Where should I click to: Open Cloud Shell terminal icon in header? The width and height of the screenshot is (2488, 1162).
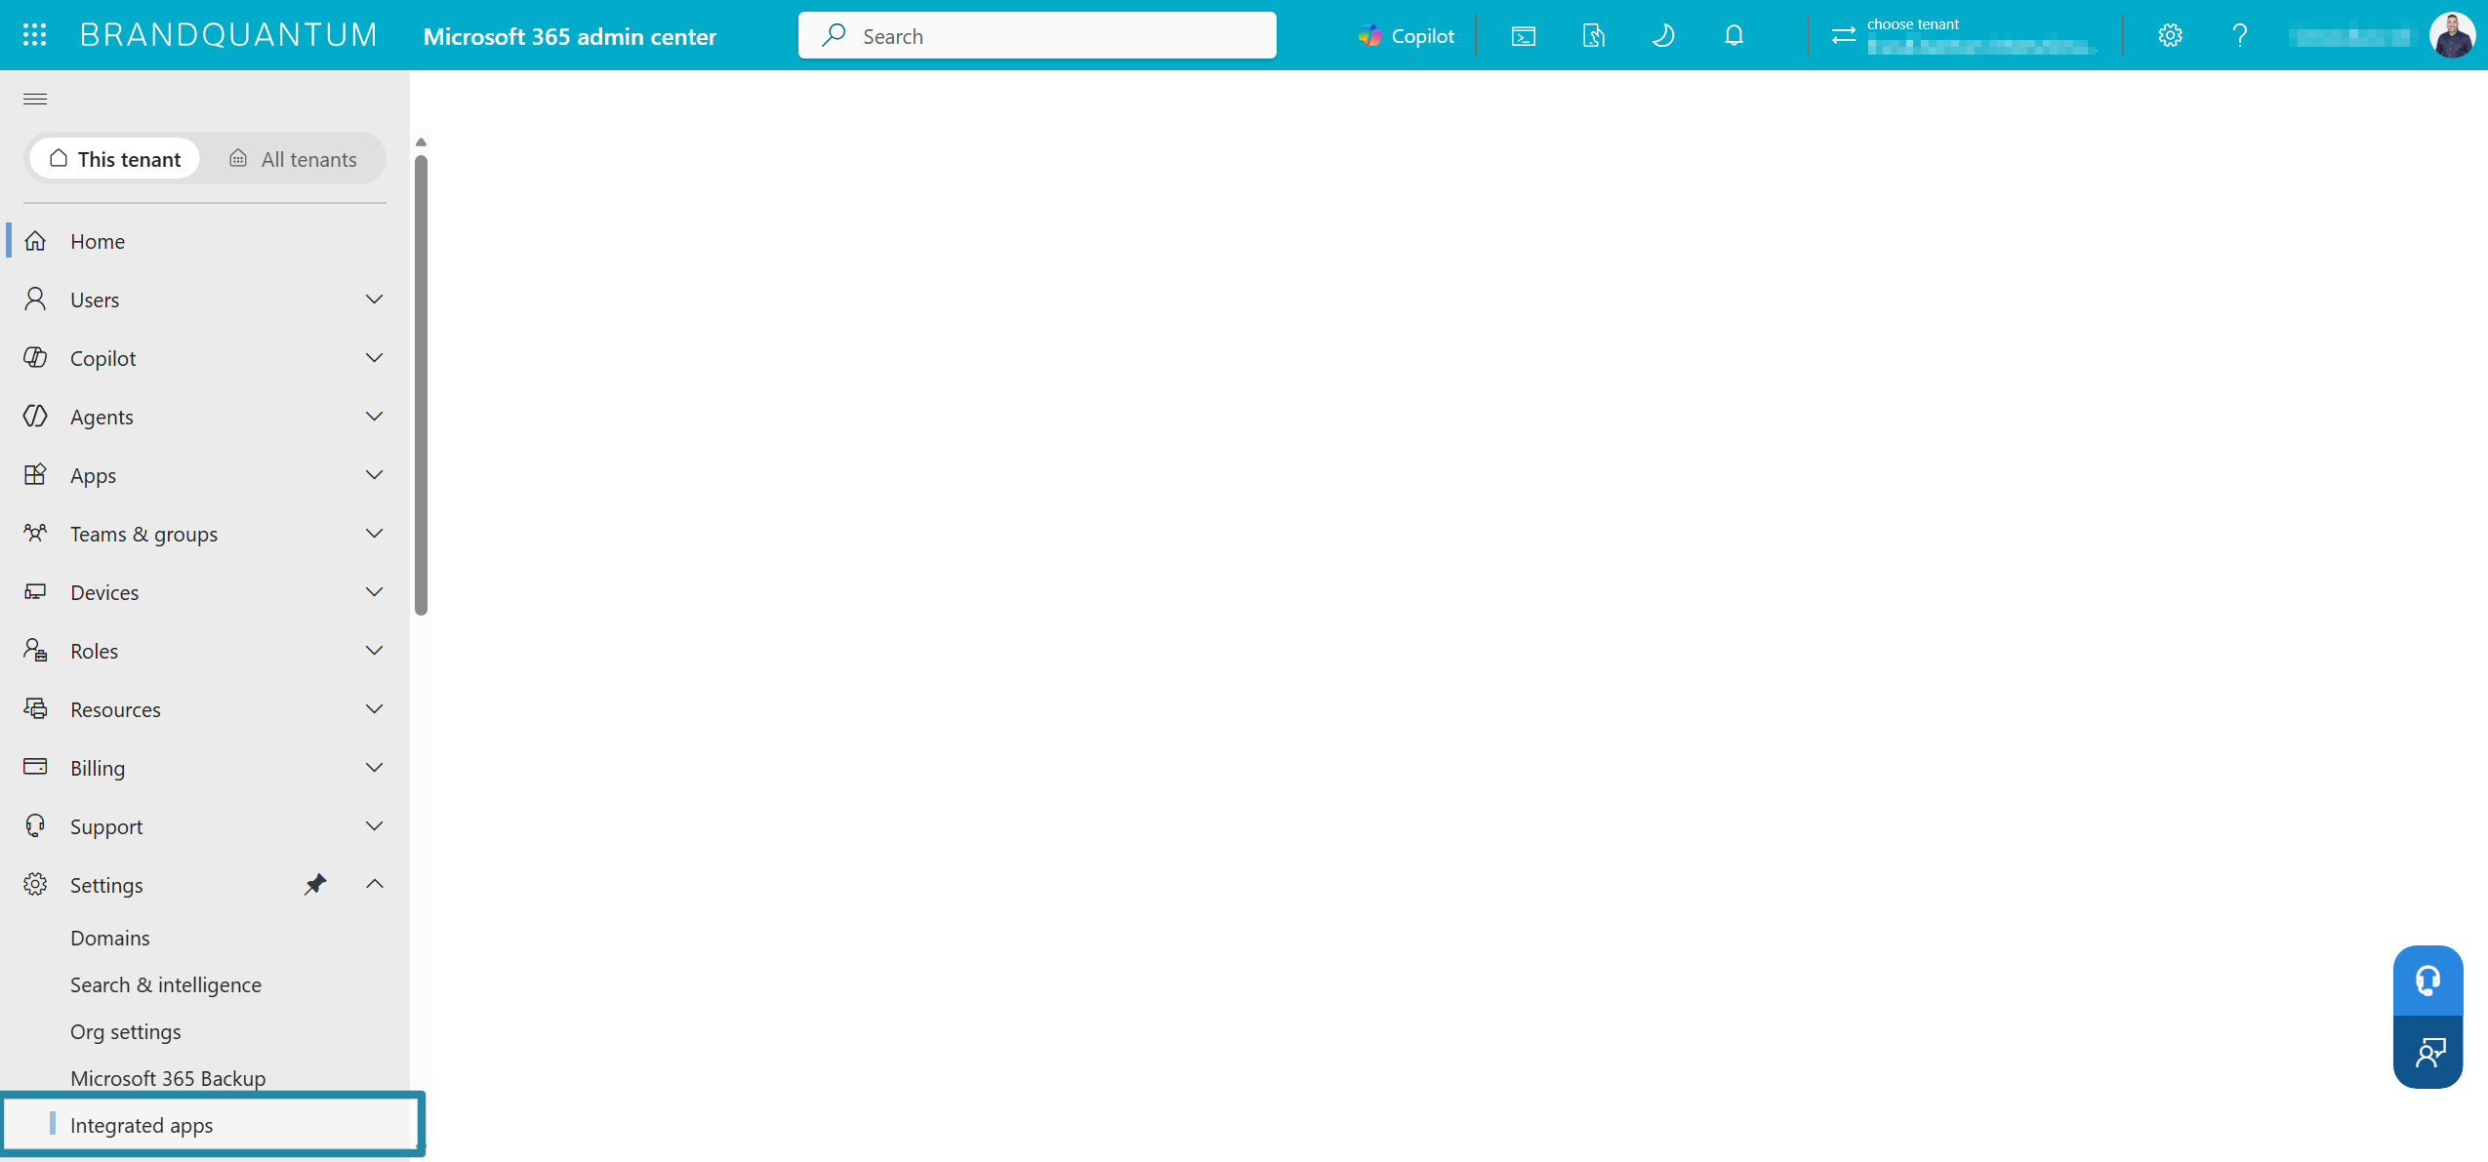pos(1524,36)
